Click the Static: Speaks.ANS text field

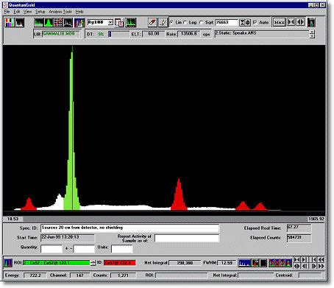262,34
